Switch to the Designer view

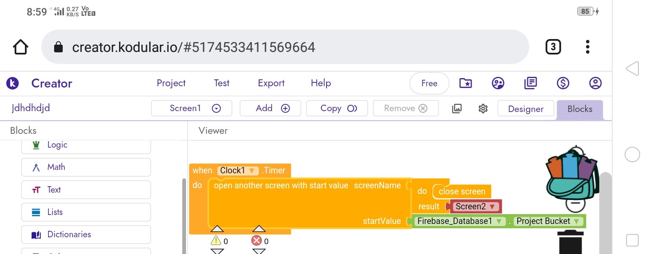(x=525, y=109)
